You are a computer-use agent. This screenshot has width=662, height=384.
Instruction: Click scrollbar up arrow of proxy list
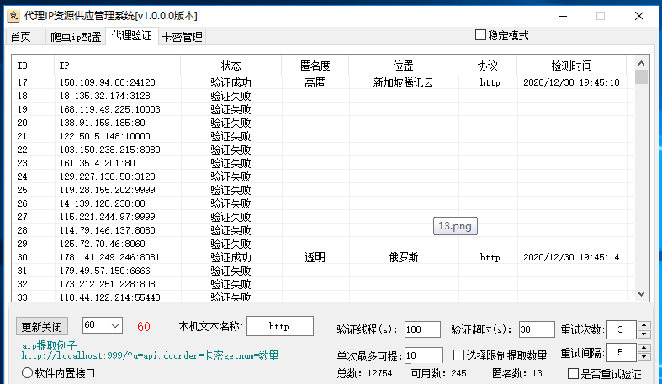tap(641, 63)
